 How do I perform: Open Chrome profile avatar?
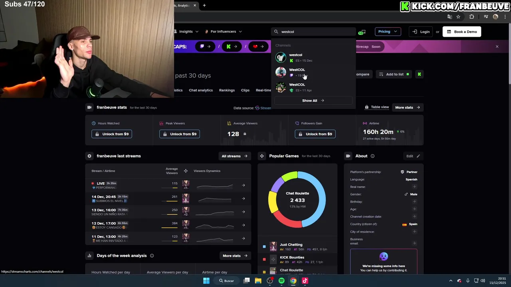coord(495,17)
